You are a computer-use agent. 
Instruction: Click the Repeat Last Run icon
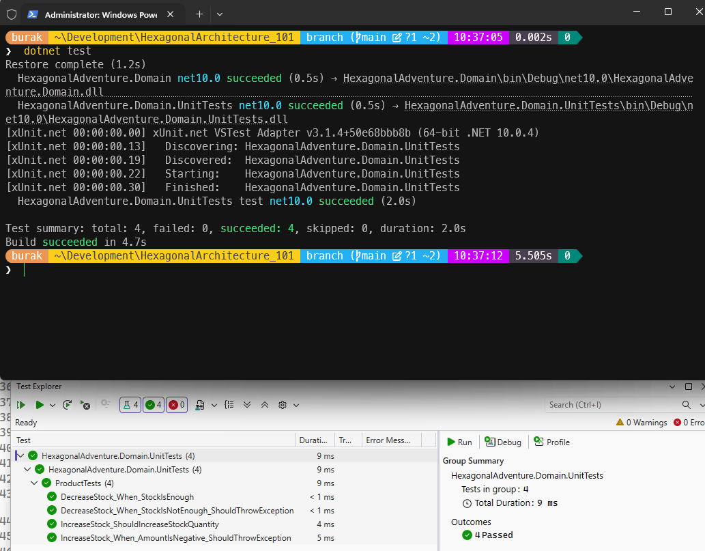pos(67,405)
